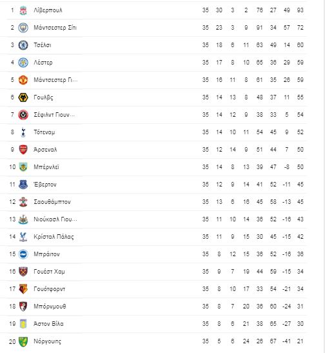This screenshot has height=353, width=325.
Task: Select the Γουέστ Χαμ team name
Action: click(x=49, y=272)
